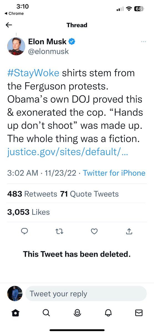
Task: View the 483 Retweets list
Action: click(x=32, y=194)
